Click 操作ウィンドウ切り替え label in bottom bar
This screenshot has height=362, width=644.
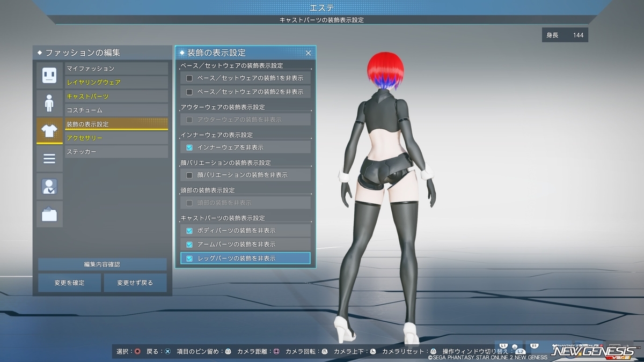tap(475, 351)
